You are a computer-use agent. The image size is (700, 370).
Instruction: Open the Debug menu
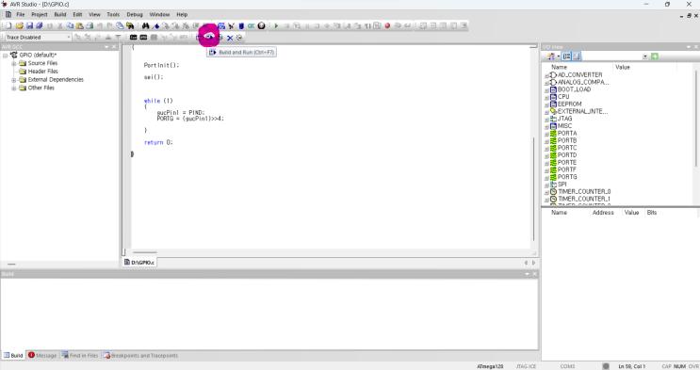(x=135, y=15)
